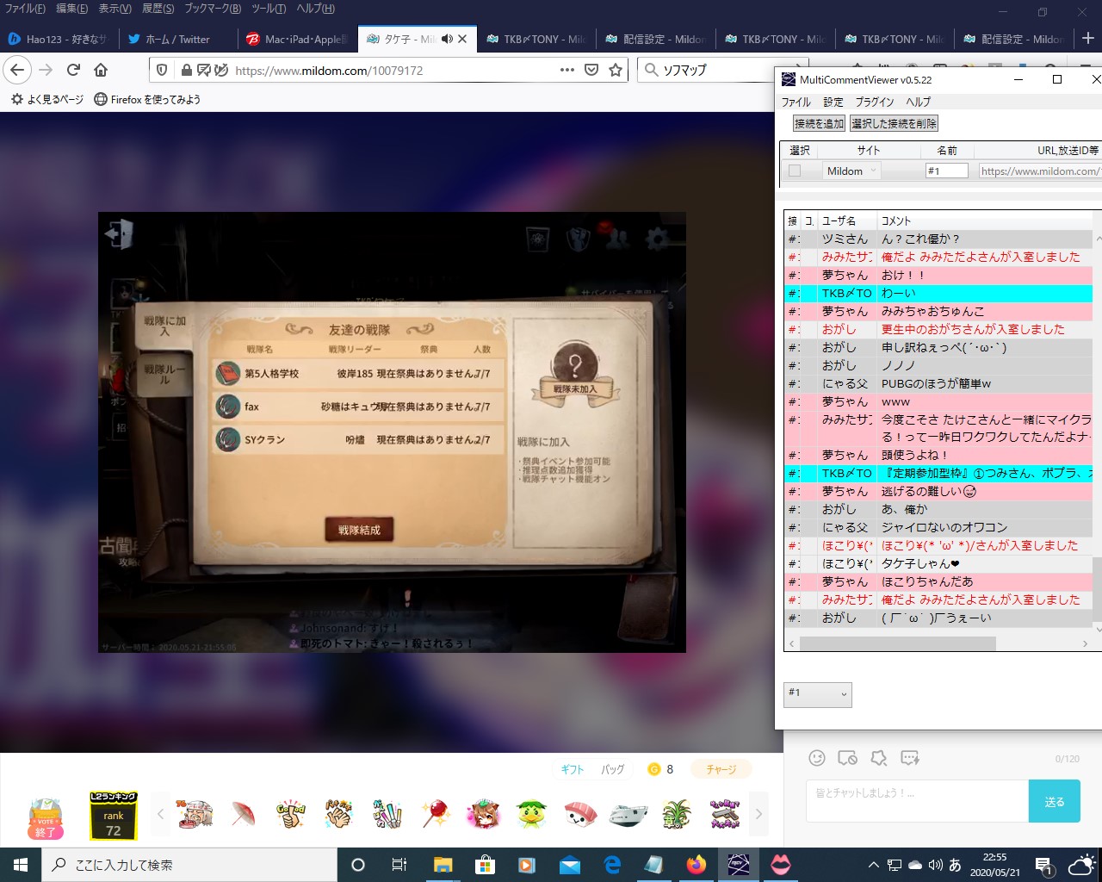Open ファイル menu in MultiCommentViewer
1102x882 pixels.
coord(796,102)
